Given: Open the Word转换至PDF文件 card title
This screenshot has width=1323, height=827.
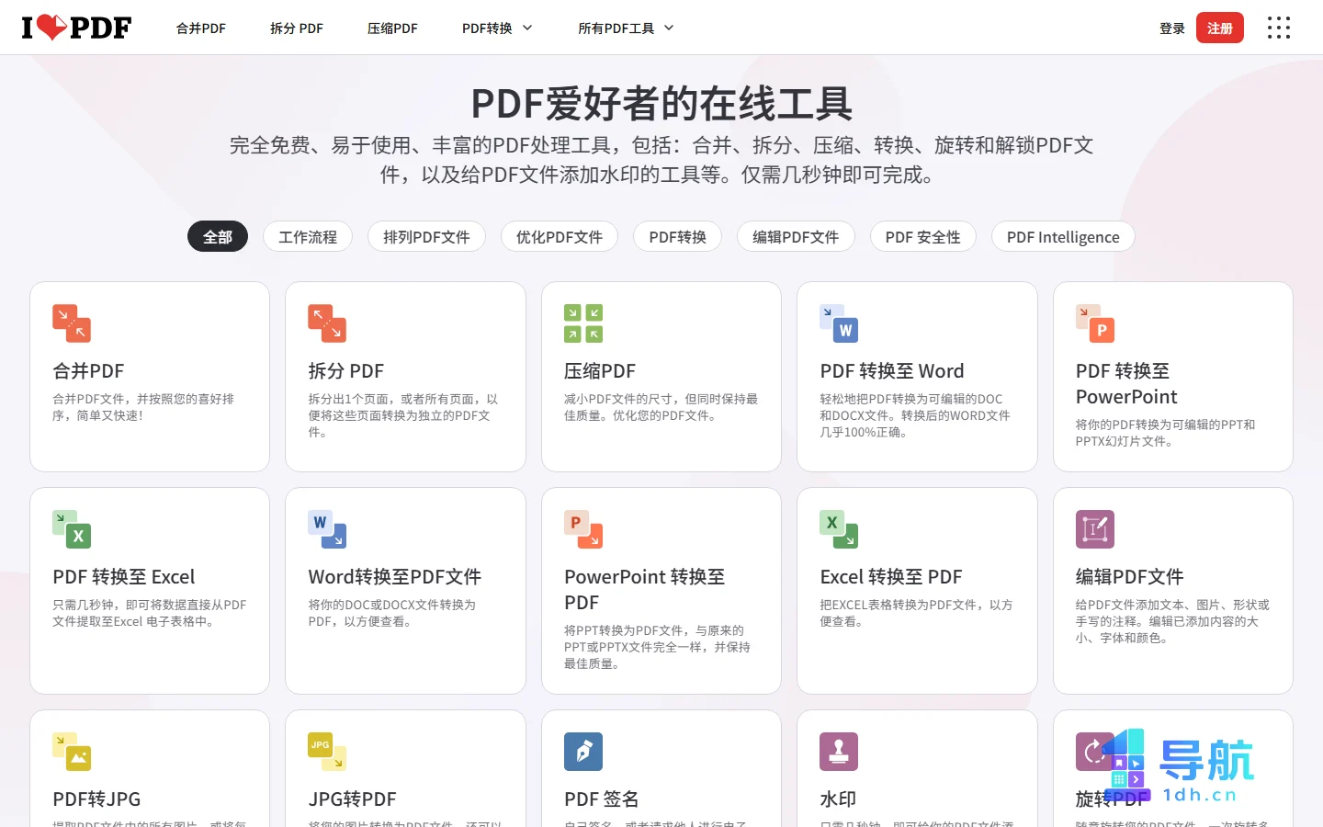Looking at the screenshot, I should coord(395,577).
